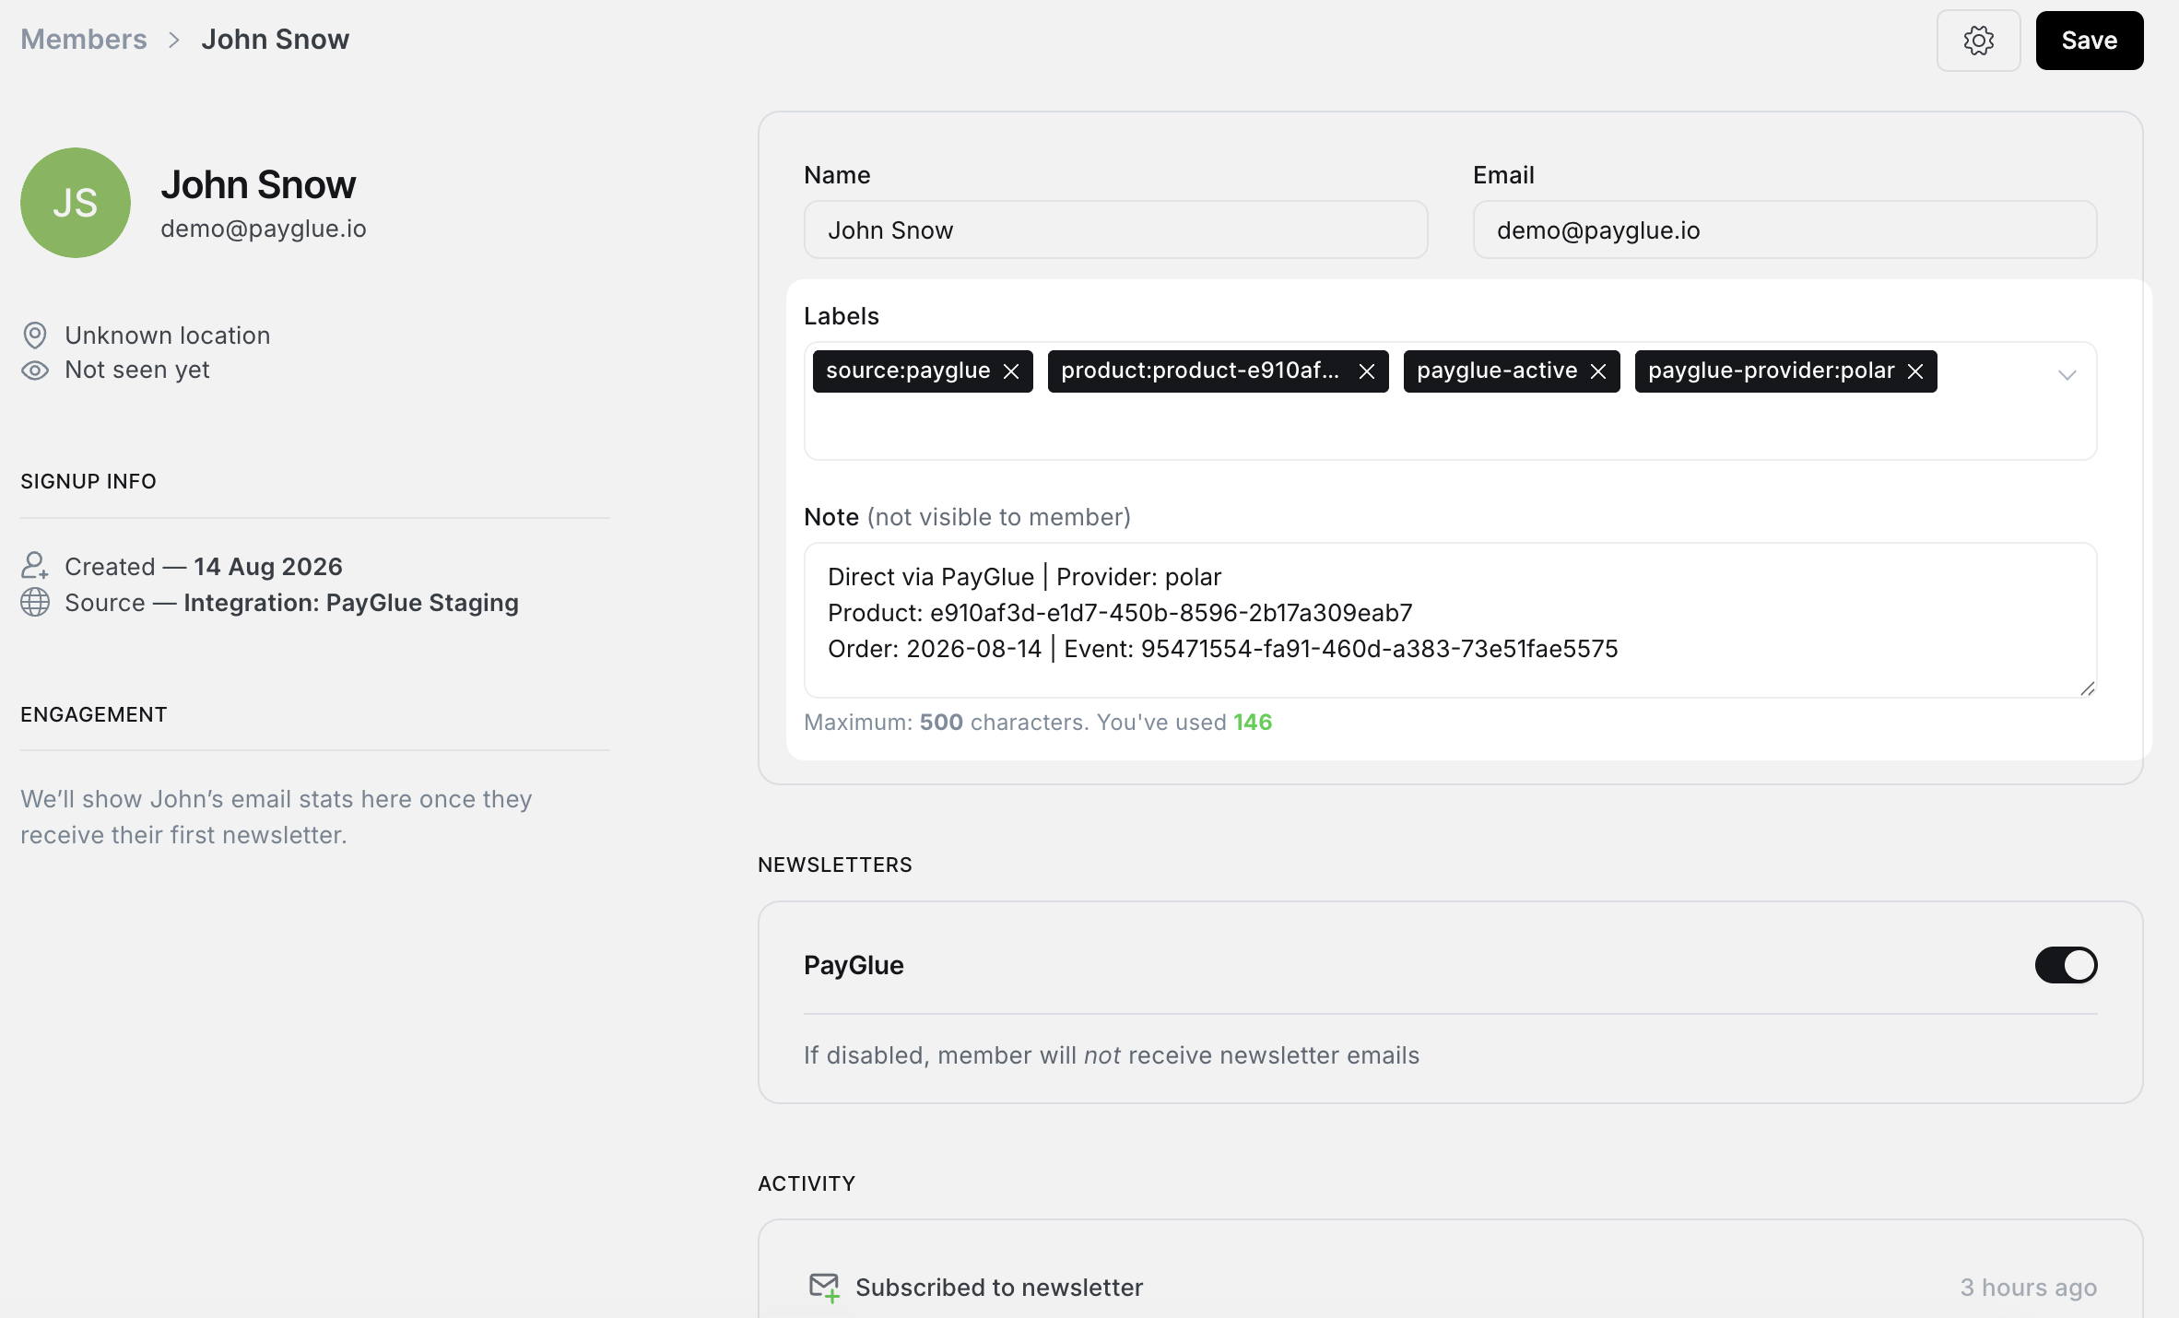Viewport: 2179px width, 1318px height.
Task: Click the green '146' character count
Action: coord(1253,723)
